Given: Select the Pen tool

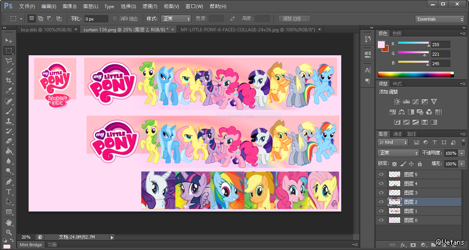Looking at the screenshot, I should point(9,181).
